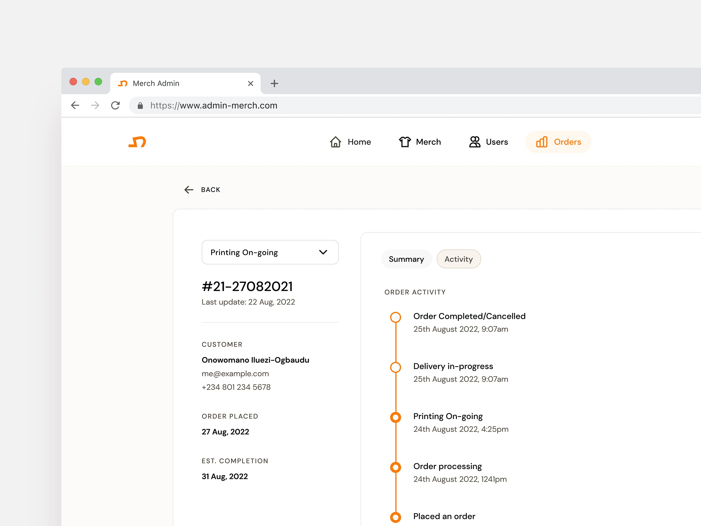Click the back arrow icon beside BACK
Screen dimensions: 701x526
click(x=189, y=190)
